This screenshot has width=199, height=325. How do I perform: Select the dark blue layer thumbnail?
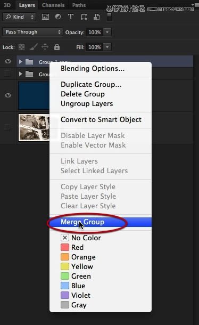tap(34, 95)
